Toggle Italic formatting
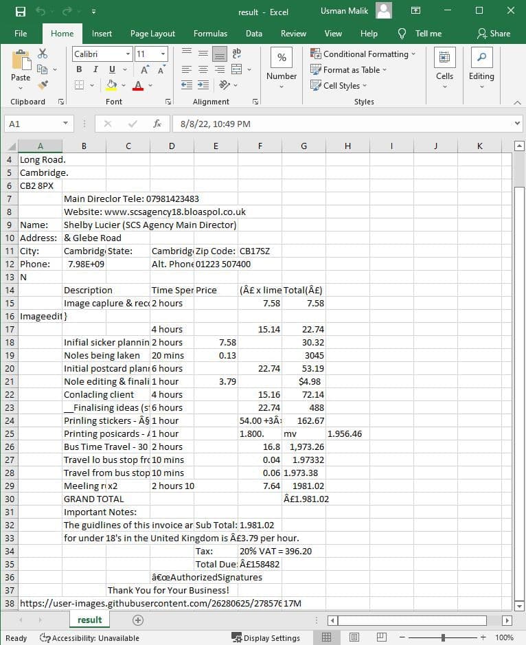The height and width of the screenshot is (645, 526). click(x=95, y=69)
